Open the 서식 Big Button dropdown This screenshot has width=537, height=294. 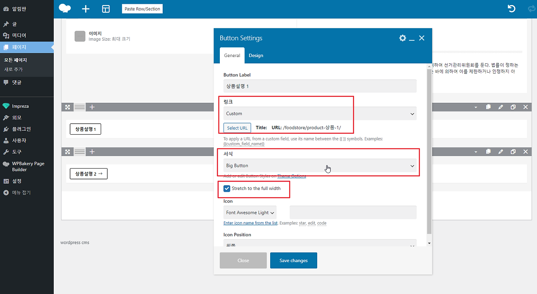(320, 166)
